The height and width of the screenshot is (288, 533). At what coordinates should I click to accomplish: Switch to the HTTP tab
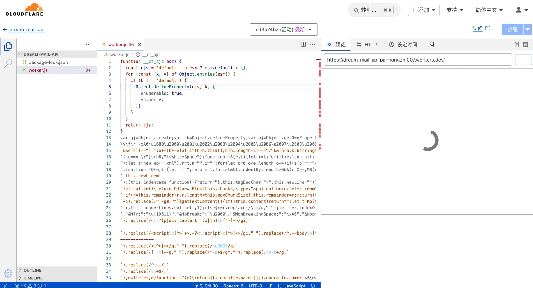tap(367, 45)
